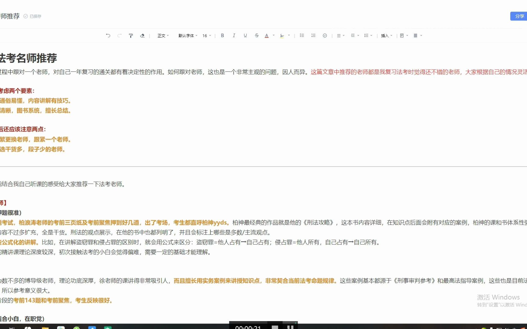This screenshot has width=527, height=329.
Task: Redo the last undone edit
Action: click(x=120, y=36)
